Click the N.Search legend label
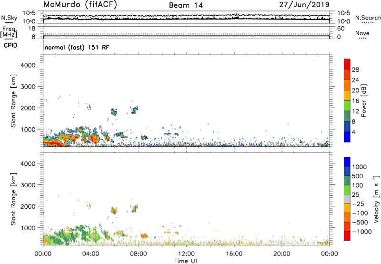381x264 pixels. (368, 18)
